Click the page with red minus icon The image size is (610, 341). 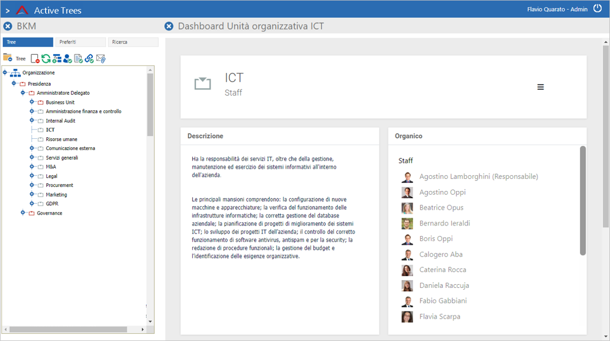click(x=35, y=59)
